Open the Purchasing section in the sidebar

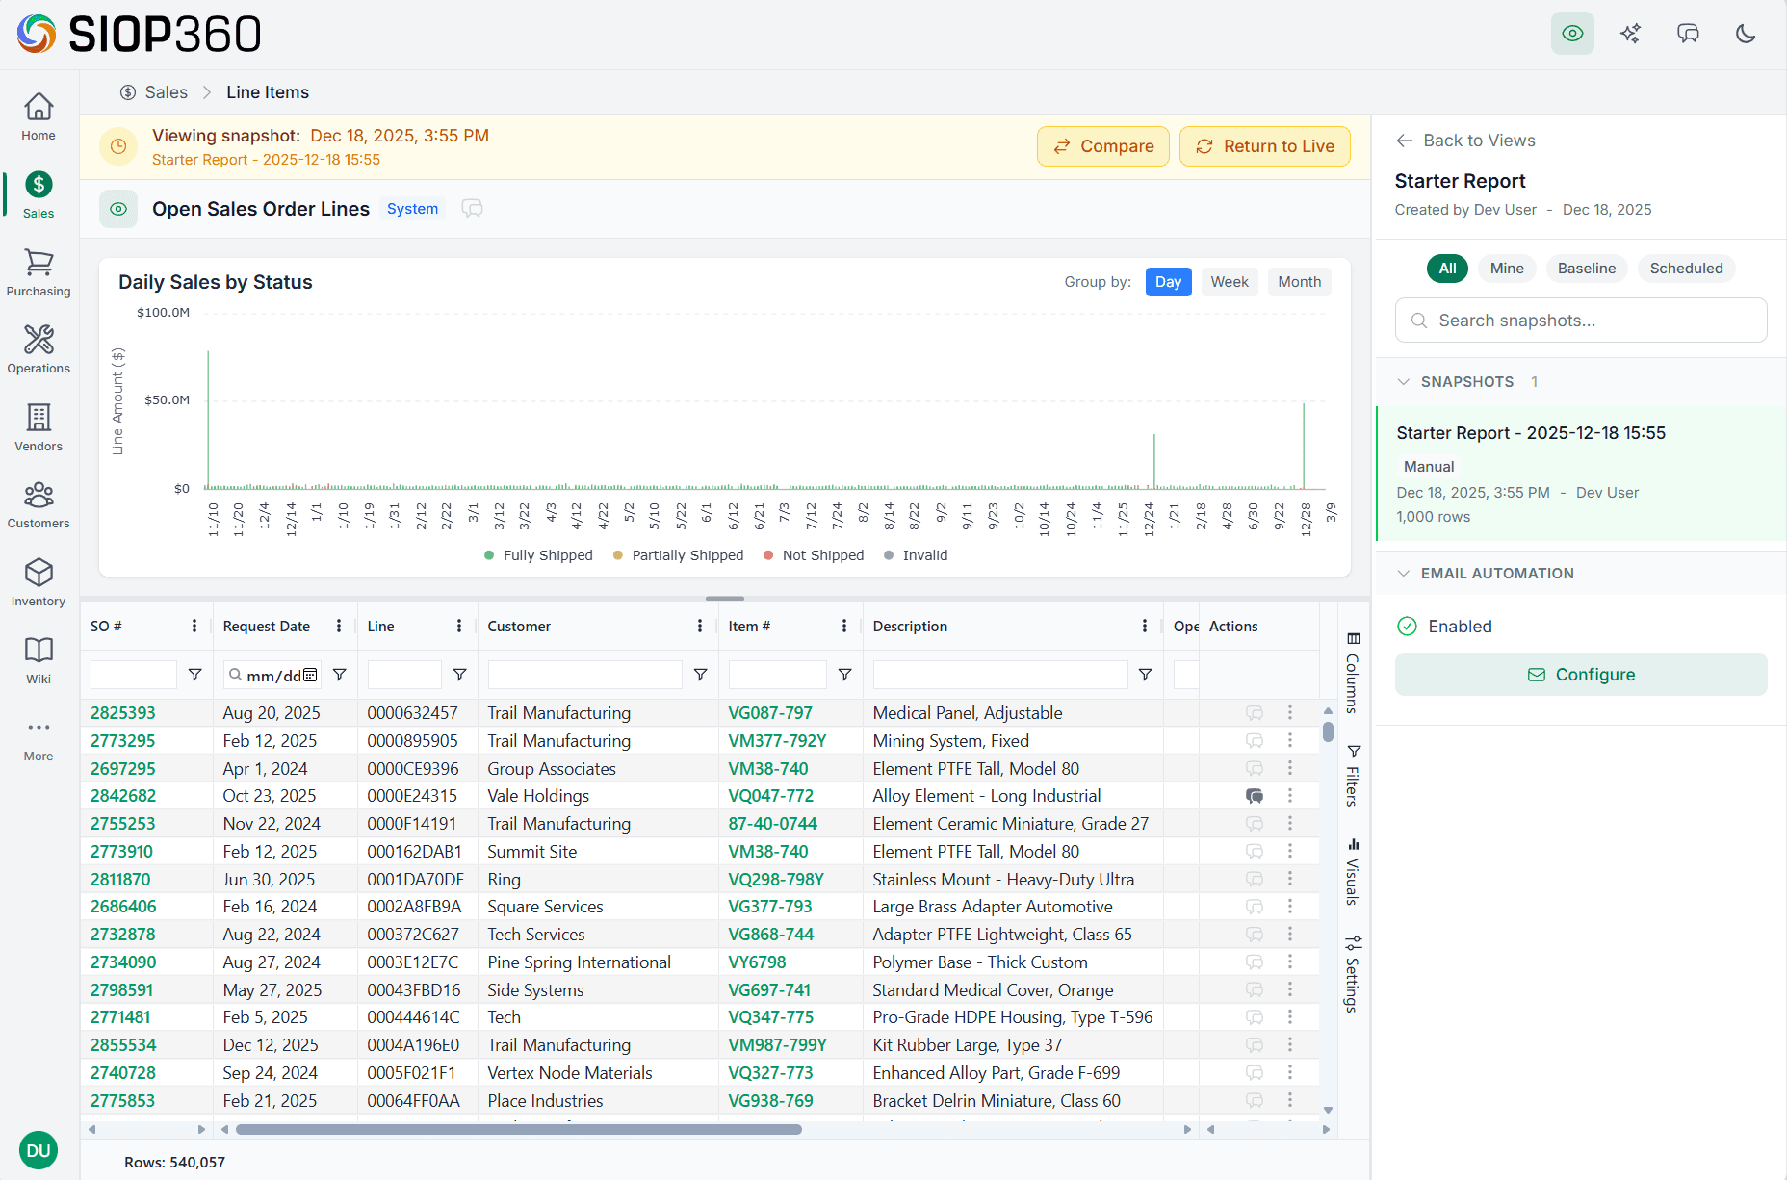pos(38,273)
